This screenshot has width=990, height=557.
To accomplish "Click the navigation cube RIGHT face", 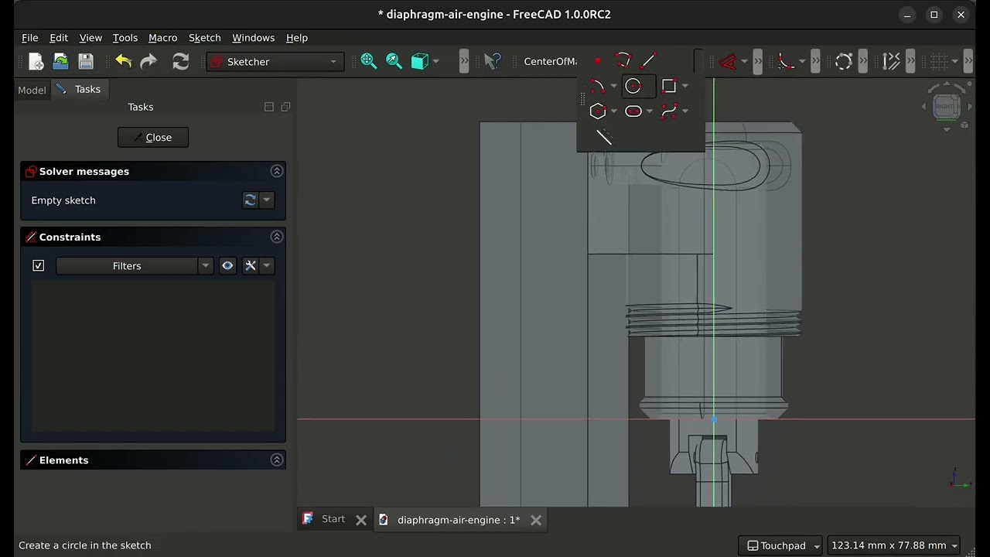I will (946, 107).
